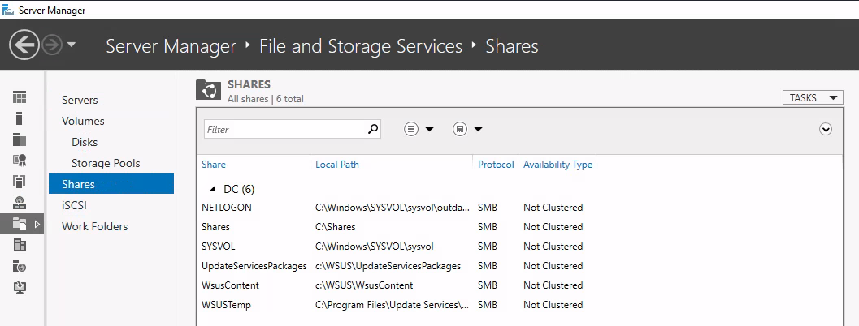
Task: Click the back navigation arrow button
Action: coord(24,45)
